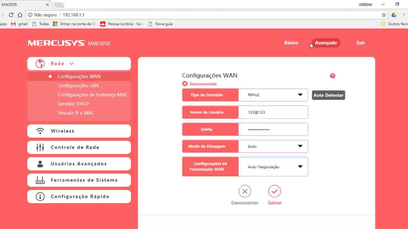Open a new browser tab
The width and height of the screenshot is (408, 229).
click(59, 5)
